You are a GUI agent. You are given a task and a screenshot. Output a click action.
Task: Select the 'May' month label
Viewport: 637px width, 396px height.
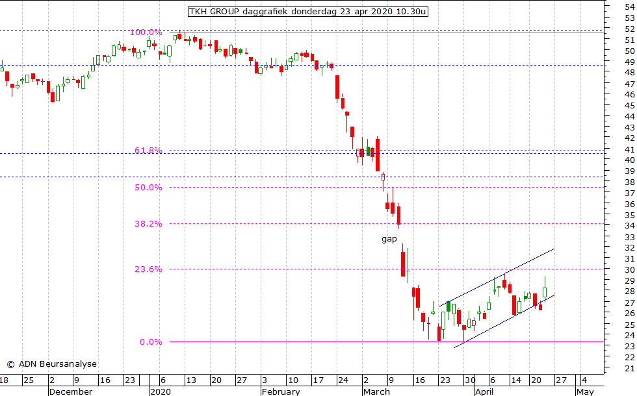coord(585,391)
